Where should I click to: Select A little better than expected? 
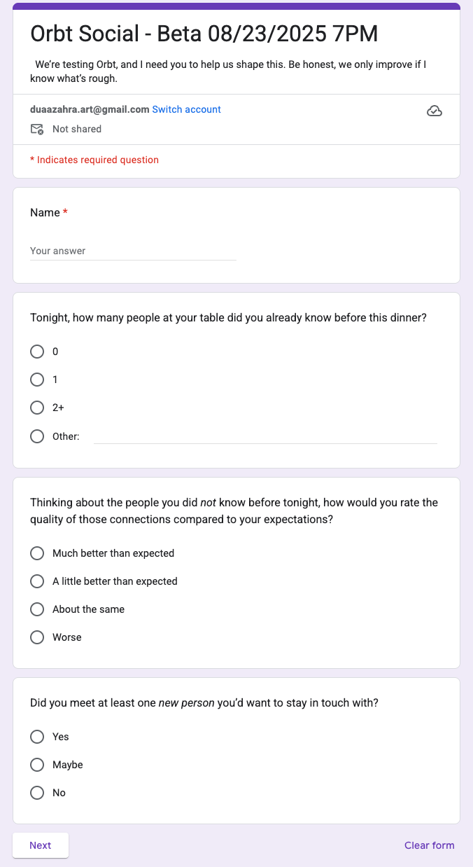point(37,581)
